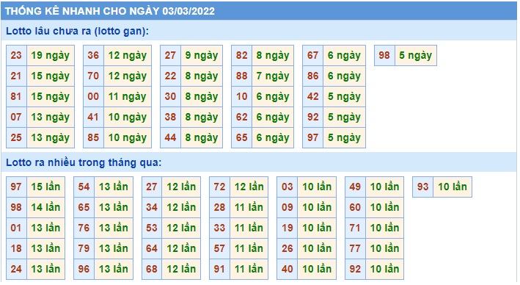520x285 pixels.
Task: Select number 42 in the lotto gan table
Action: 312,96
